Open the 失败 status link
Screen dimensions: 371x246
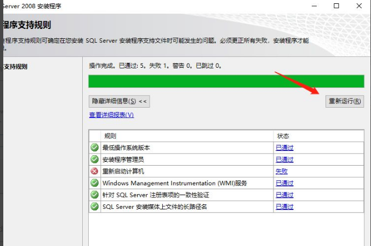click(x=282, y=171)
